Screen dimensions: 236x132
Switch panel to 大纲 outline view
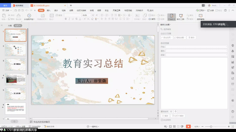coord(10,26)
